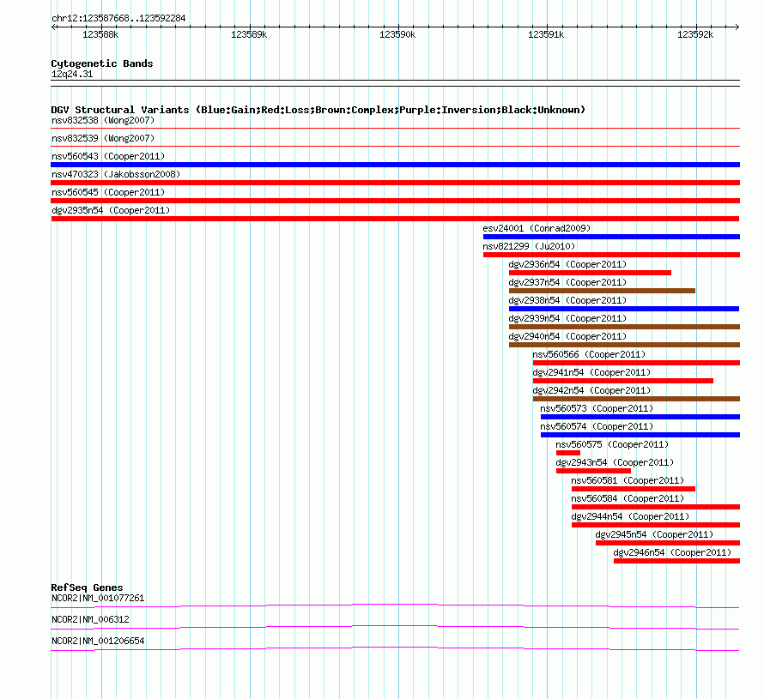The image size is (764, 699).
Task: Select the brown dgv2937n54 complex bar
Action: pos(603,291)
